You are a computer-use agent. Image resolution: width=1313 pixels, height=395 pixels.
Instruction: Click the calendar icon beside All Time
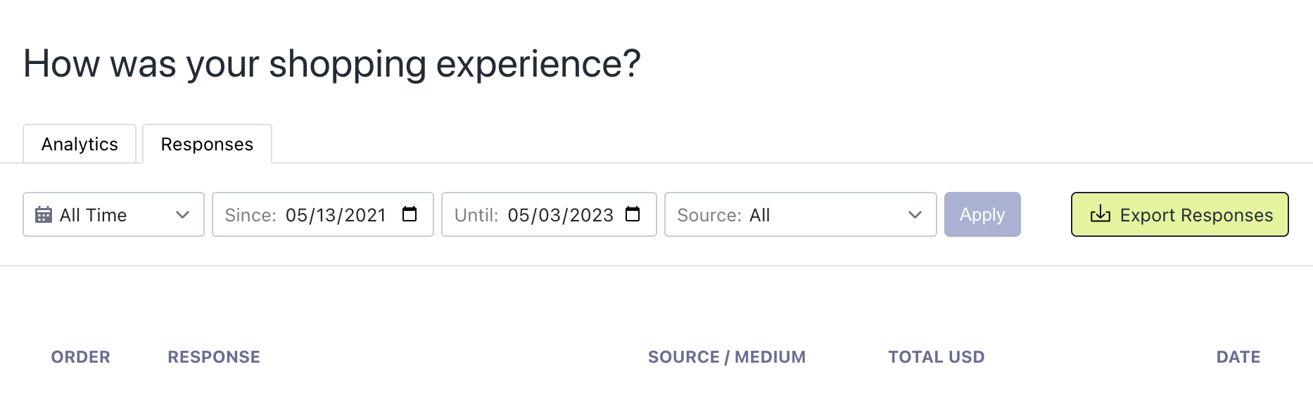click(x=44, y=214)
